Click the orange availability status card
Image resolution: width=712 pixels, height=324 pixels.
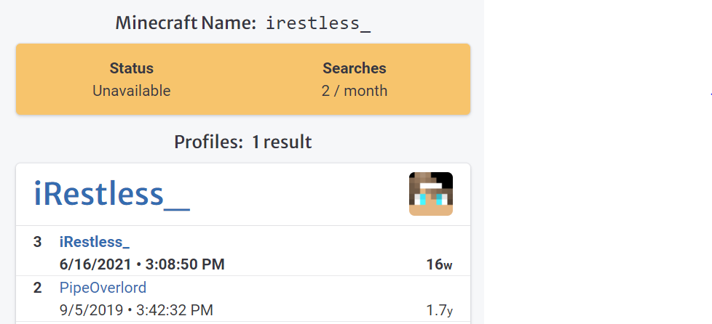pos(243,79)
